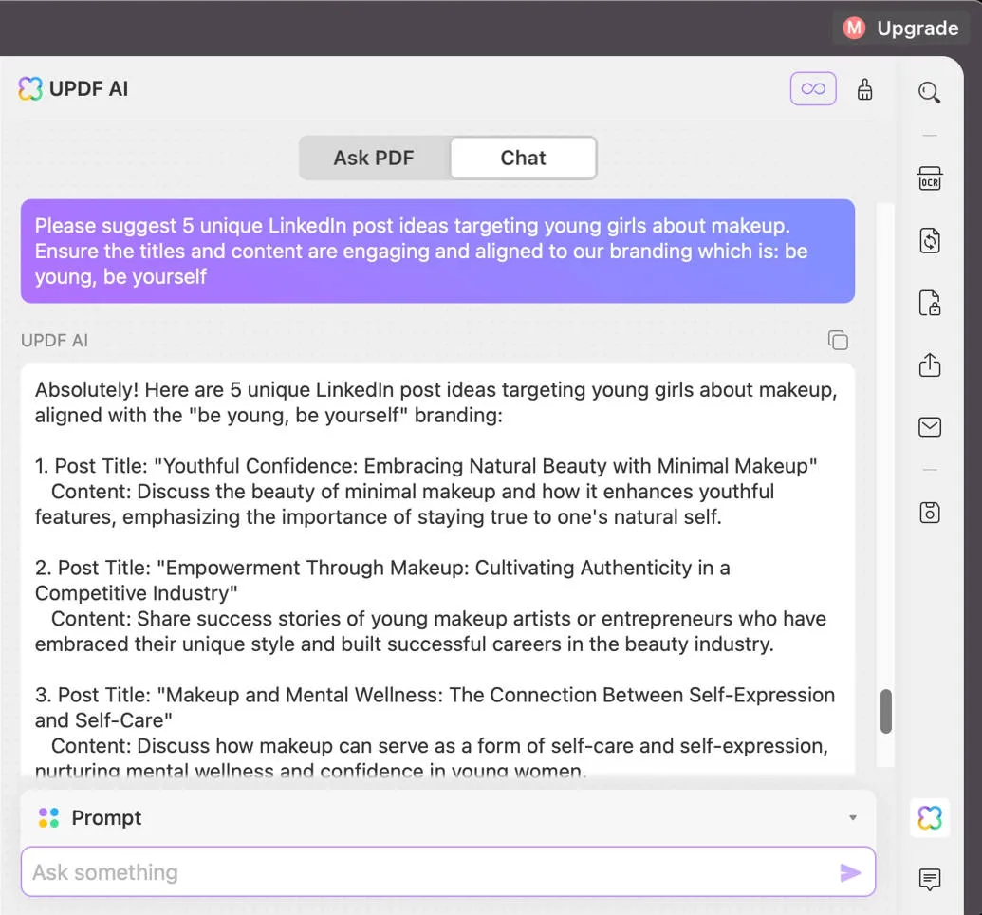Click the infinity badge near the top
This screenshot has width=982, height=915.
813,88
